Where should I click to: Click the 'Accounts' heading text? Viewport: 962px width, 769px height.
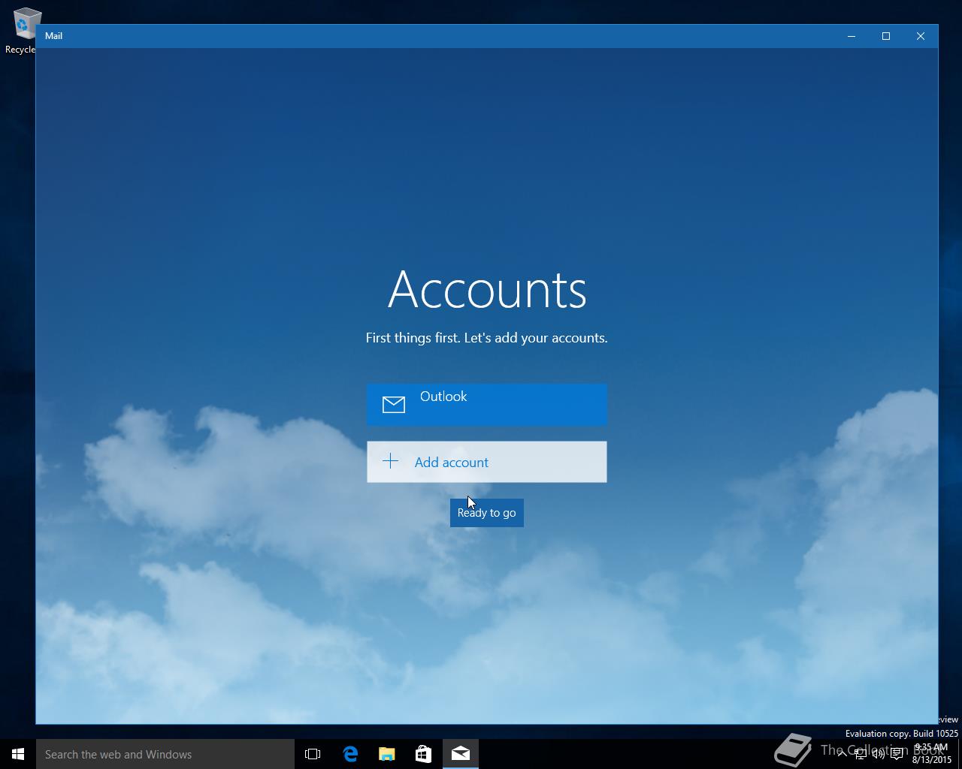coord(487,289)
